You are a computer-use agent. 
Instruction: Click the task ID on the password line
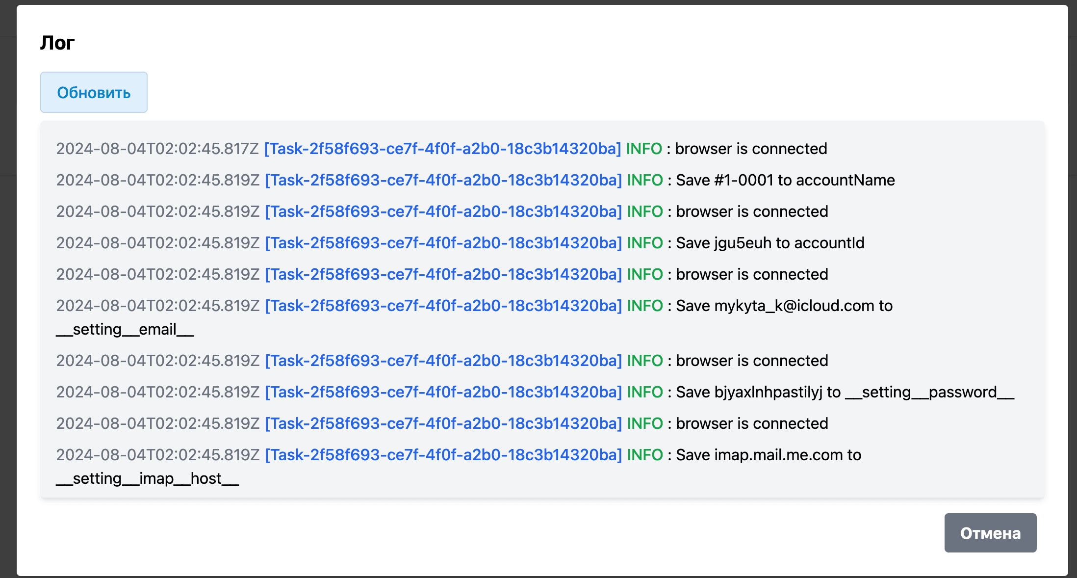(442, 392)
